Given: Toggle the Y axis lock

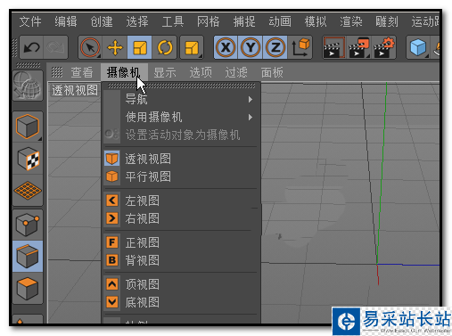Looking at the screenshot, I should (251, 47).
